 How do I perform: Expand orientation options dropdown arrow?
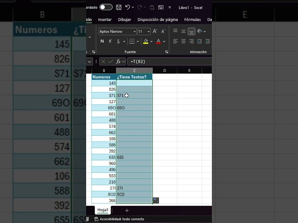click(205, 32)
